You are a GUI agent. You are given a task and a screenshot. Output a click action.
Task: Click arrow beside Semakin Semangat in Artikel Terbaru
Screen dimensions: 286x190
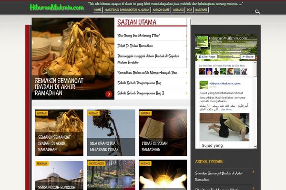coord(254,171)
